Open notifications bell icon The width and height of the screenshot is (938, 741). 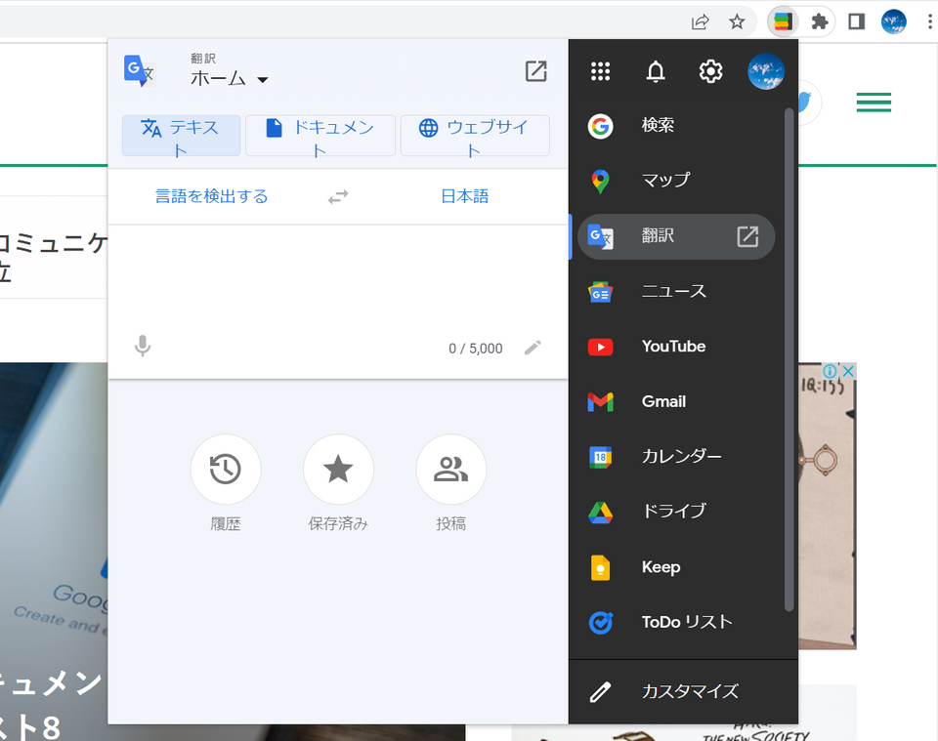click(656, 71)
